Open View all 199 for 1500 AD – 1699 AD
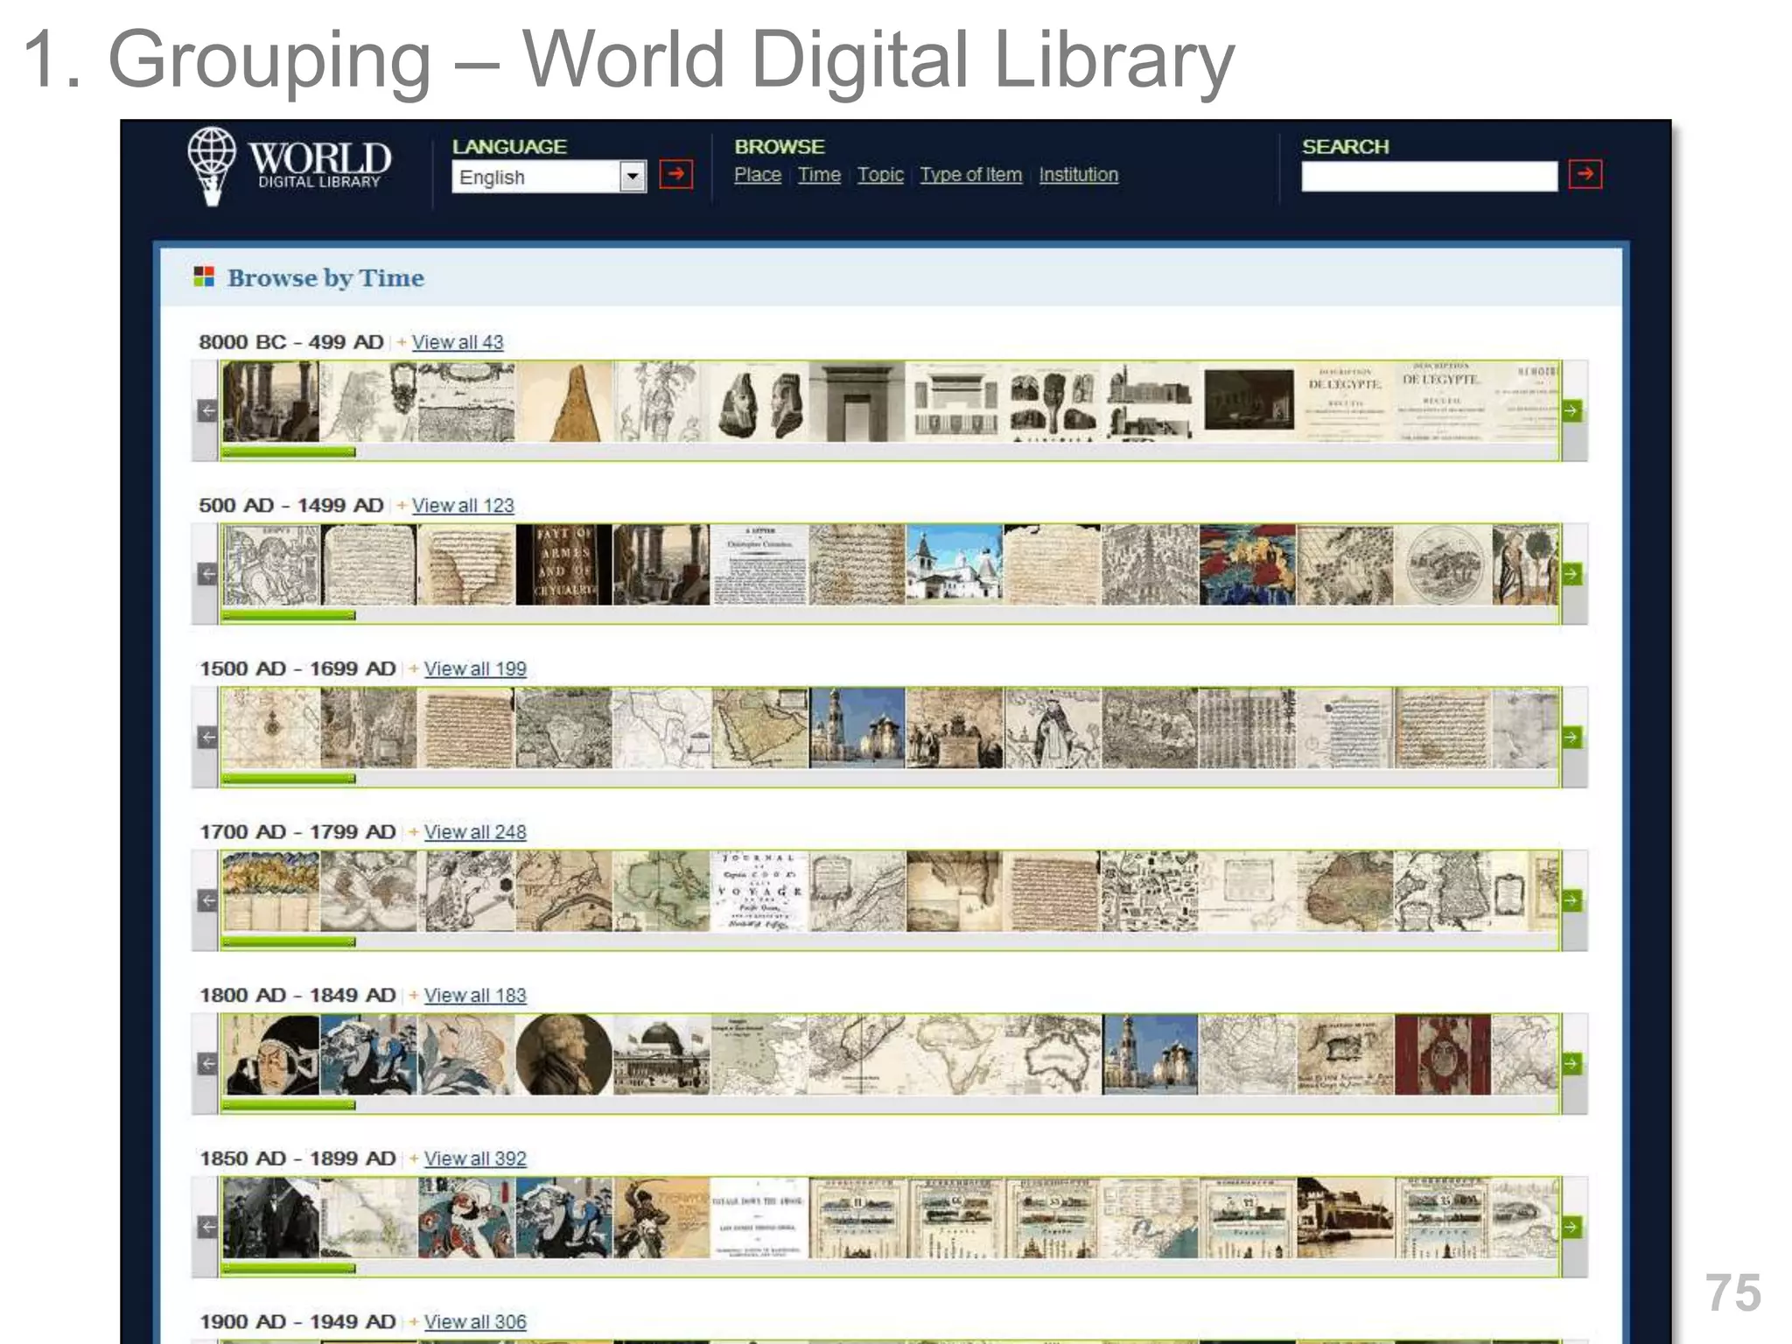This screenshot has width=1792, height=1344. (475, 668)
